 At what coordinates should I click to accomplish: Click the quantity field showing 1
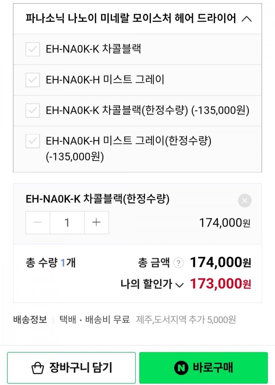point(67,222)
